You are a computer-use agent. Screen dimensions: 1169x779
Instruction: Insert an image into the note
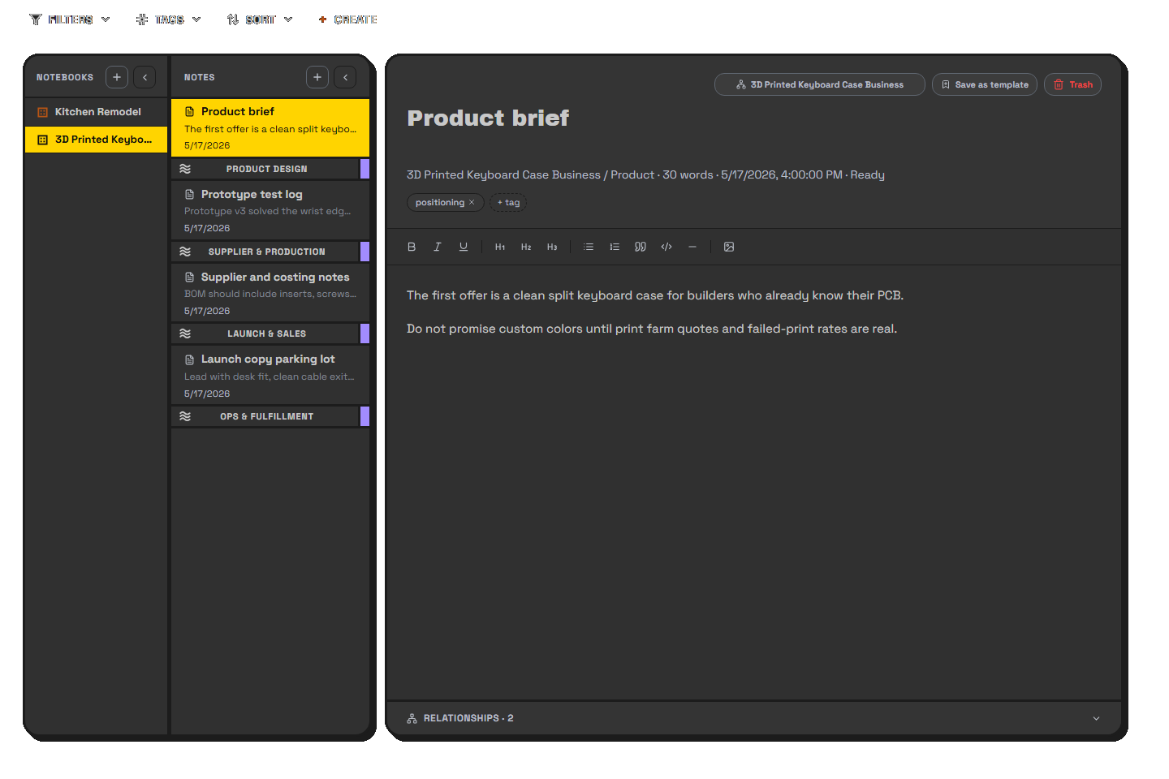pos(729,247)
